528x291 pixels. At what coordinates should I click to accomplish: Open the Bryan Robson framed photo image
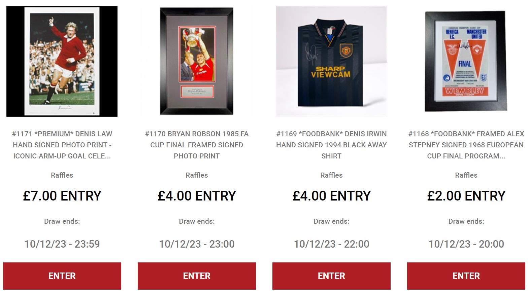click(x=197, y=61)
